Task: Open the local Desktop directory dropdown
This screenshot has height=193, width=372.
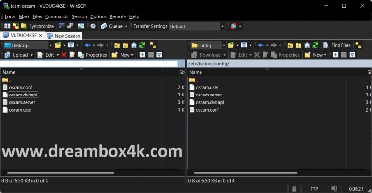Action: click(x=28, y=45)
